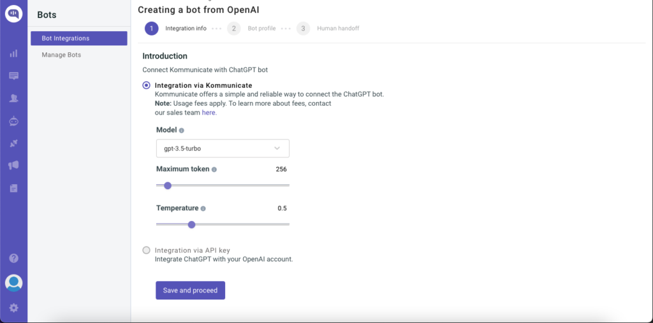The width and height of the screenshot is (653, 323).
Task: Select Integration via API key radio button
Action: tap(146, 250)
